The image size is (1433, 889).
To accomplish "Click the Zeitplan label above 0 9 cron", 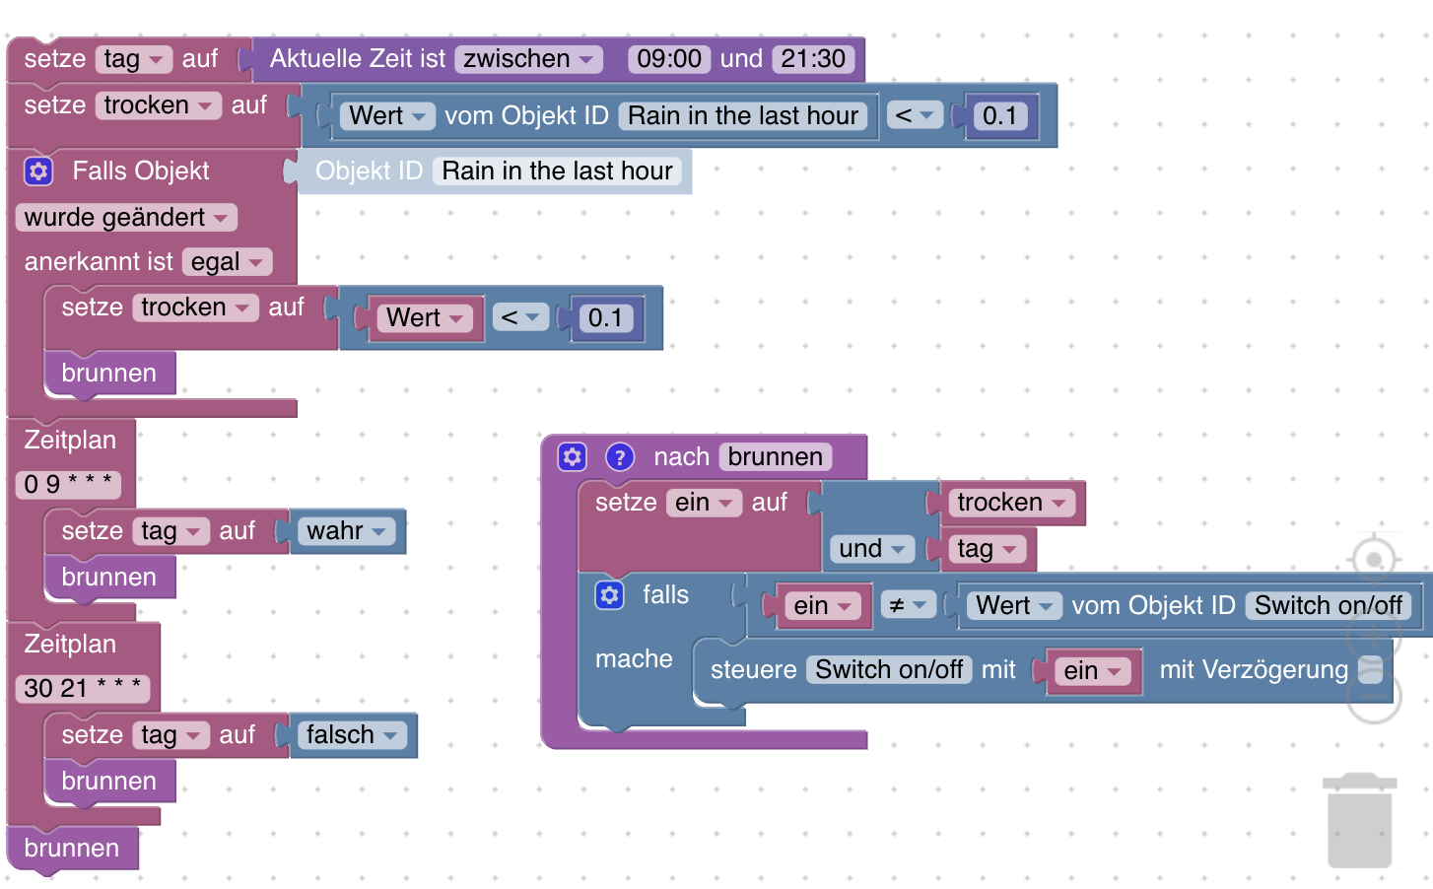I will [x=70, y=441].
